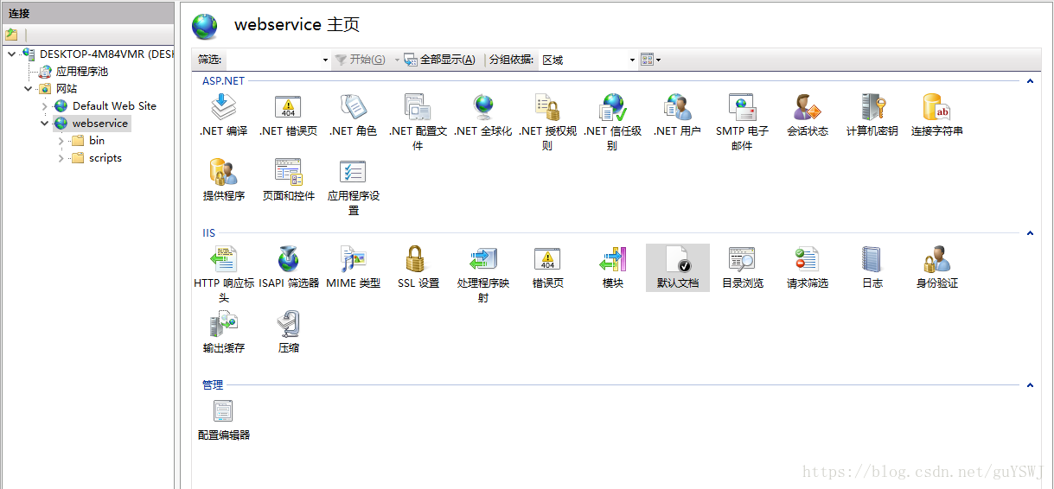This screenshot has height=489, width=1054.
Task: Click inside the 筛选 filter text field
Action: tap(272, 60)
